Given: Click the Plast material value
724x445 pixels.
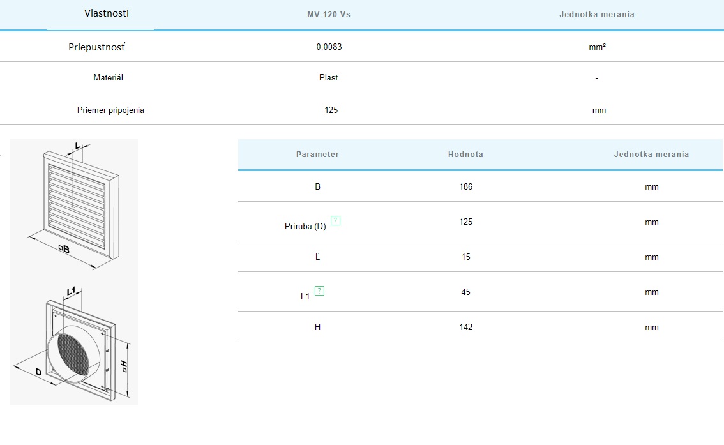Looking at the screenshot, I should 329,78.
